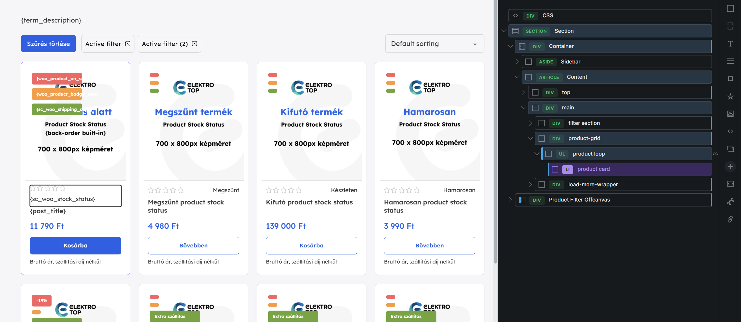741x322 pixels.
Task: Select the Section element icon in sidebar
Action: coord(730,8)
